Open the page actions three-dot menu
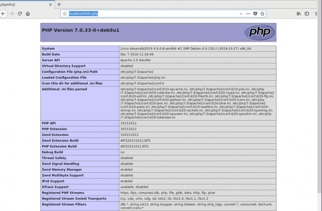The image size is (322, 211). pos(248,14)
